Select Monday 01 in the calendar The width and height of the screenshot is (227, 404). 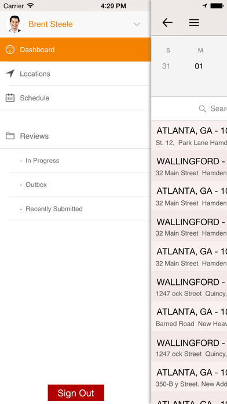[199, 66]
